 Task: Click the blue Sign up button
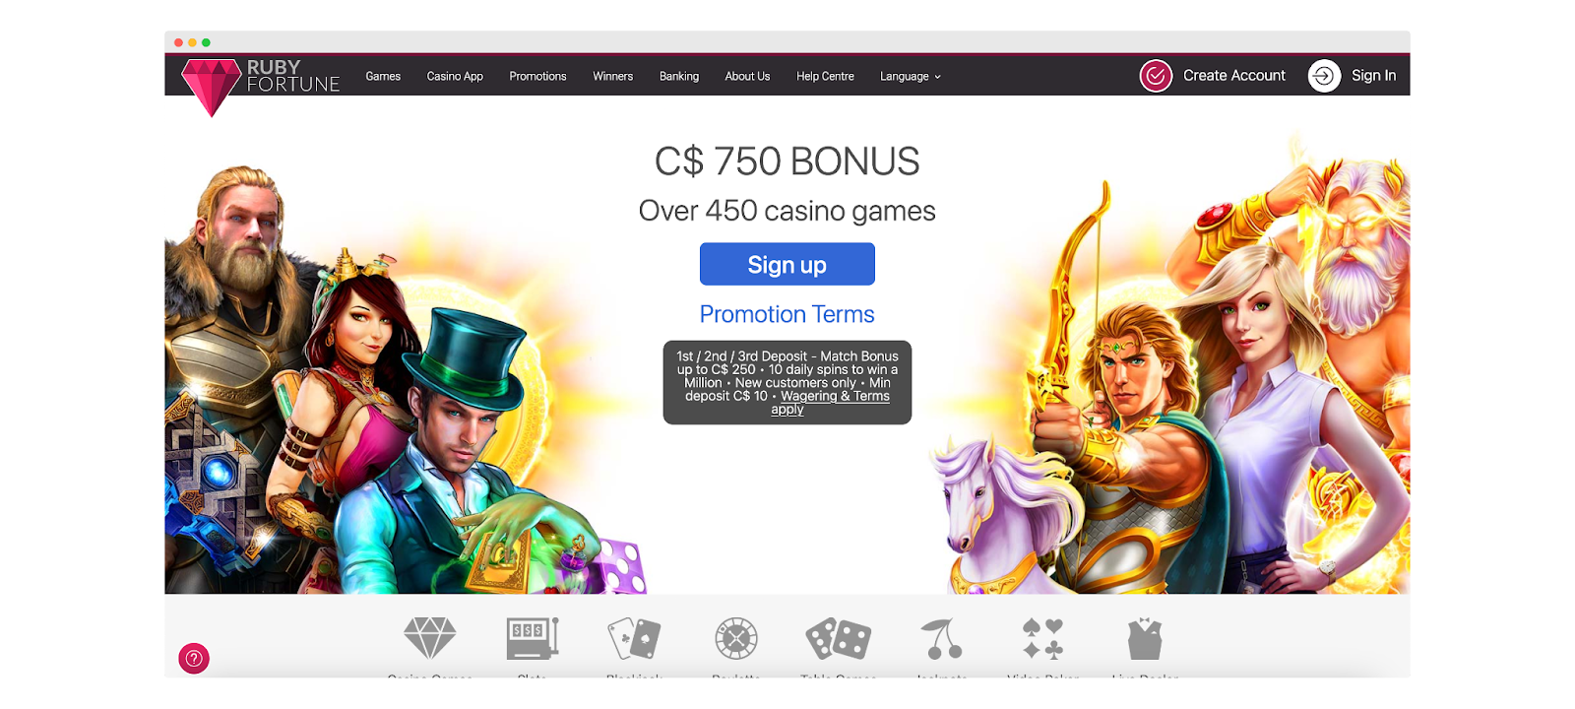[787, 264]
